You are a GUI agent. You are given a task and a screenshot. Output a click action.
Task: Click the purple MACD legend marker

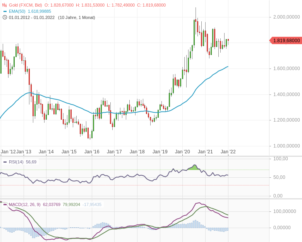[x=5, y=204]
